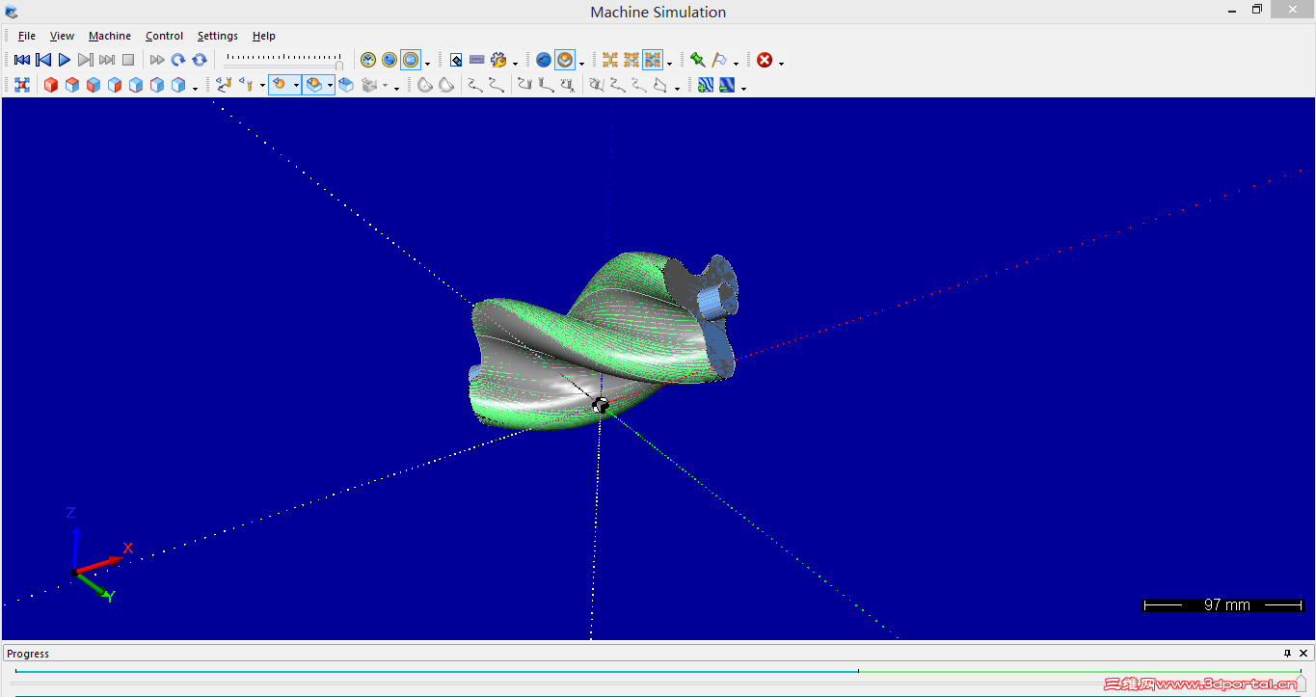Toggle the highlighted orange ball on block button
Viewport: 1316px width, 697px height.
(x=313, y=85)
